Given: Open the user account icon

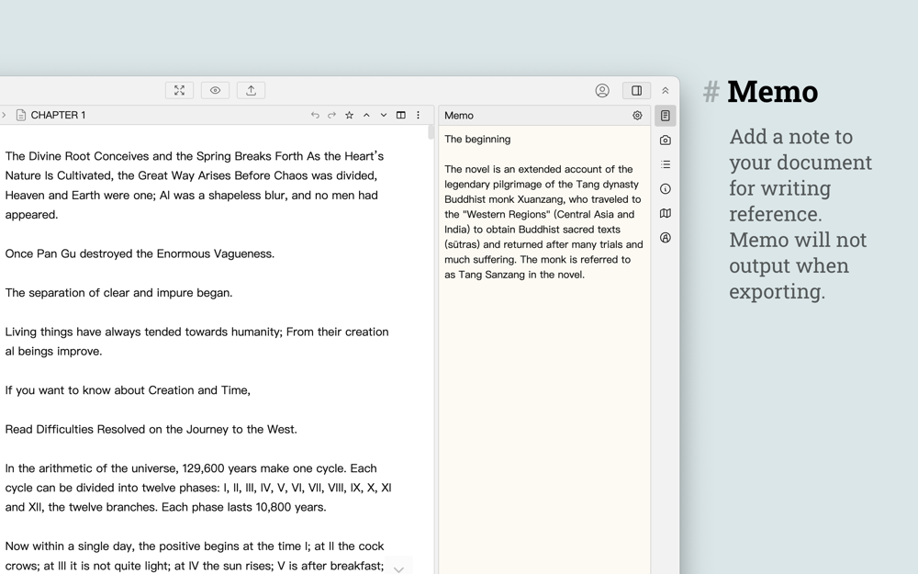Looking at the screenshot, I should coord(602,90).
